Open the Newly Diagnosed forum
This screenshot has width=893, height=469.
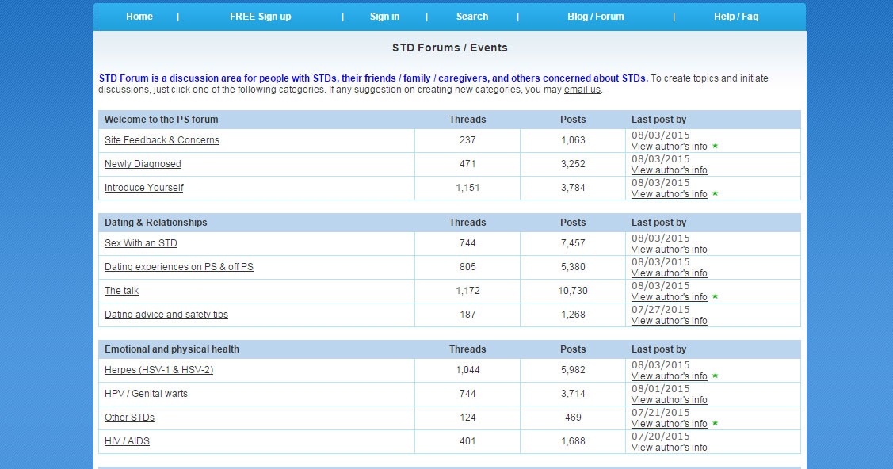click(x=143, y=164)
